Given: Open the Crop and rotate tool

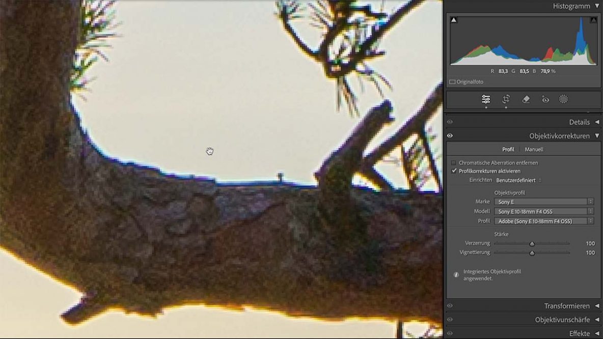Looking at the screenshot, I should point(506,100).
